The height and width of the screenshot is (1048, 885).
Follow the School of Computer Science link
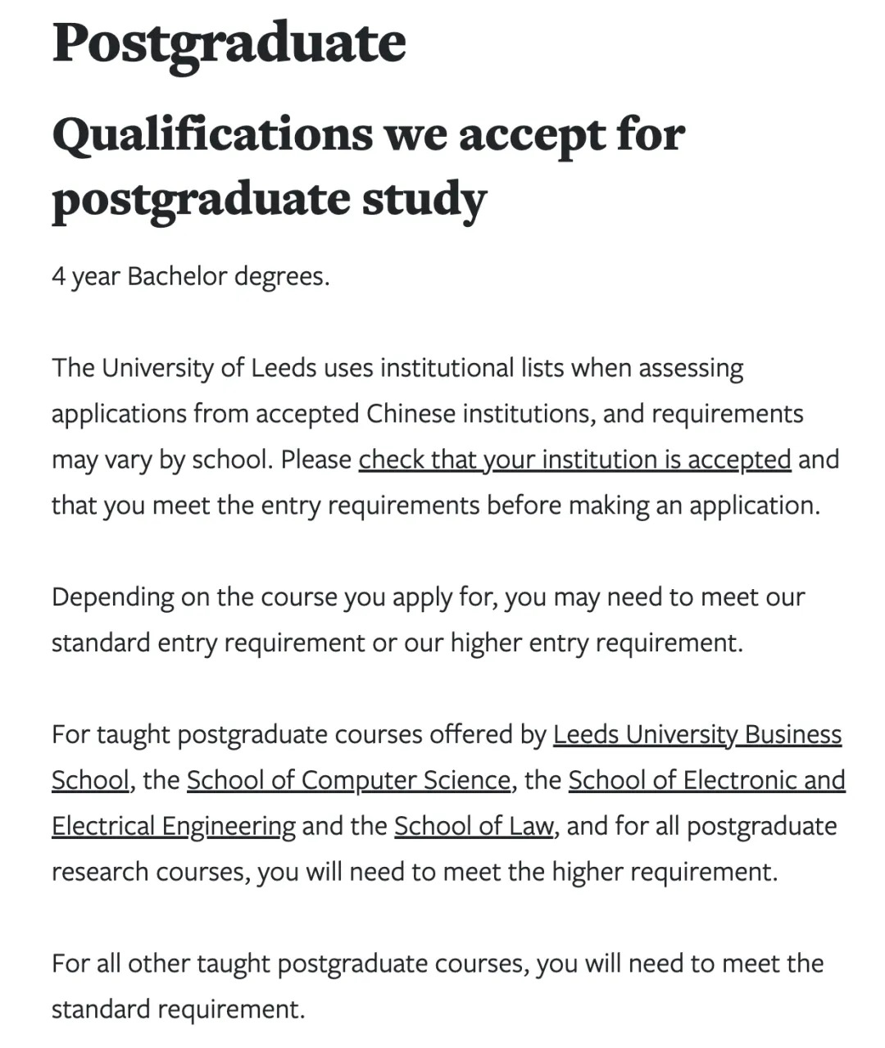pyautogui.click(x=348, y=781)
